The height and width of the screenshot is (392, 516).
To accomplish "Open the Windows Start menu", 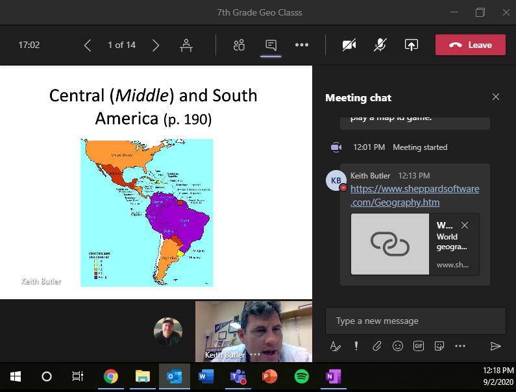I will click(16, 376).
